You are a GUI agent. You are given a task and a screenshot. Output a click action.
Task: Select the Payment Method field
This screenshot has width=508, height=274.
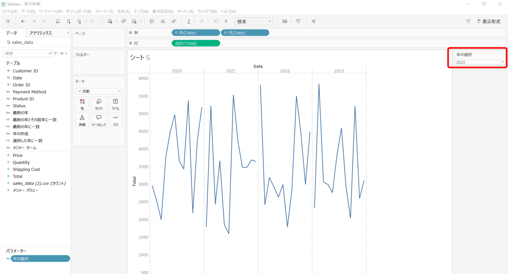(x=29, y=92)
